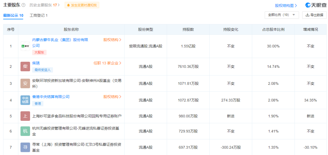Image resolution: width=328 pixels, height=155 pixels.
Task: Open 内蒙古蒙牛乳业(集团)股份有限公司 link
Action: tap(60, 43)
